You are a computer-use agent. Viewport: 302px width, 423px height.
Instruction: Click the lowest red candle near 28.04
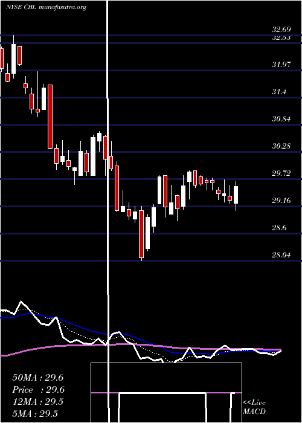pos(141,234)
